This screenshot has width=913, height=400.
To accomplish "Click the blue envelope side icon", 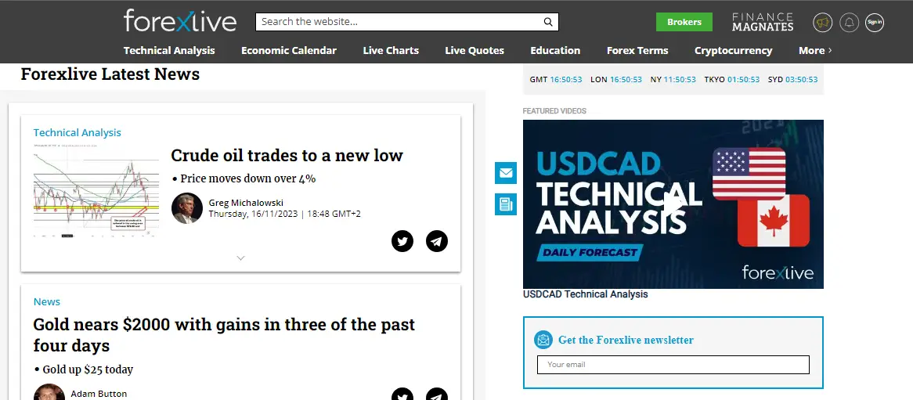I will [506, 173].
